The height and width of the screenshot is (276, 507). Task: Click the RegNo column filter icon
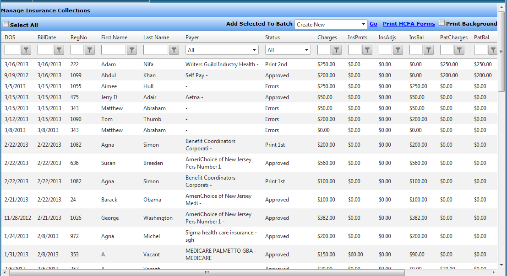(x=90, y=50)
